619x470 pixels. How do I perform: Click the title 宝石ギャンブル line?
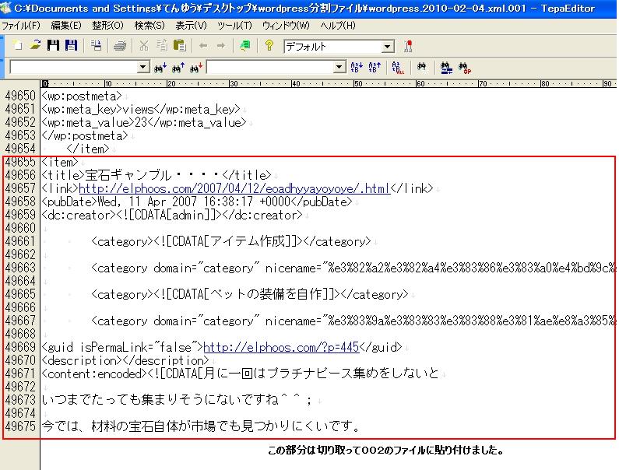pyautogui.click(x=157, y=175)
